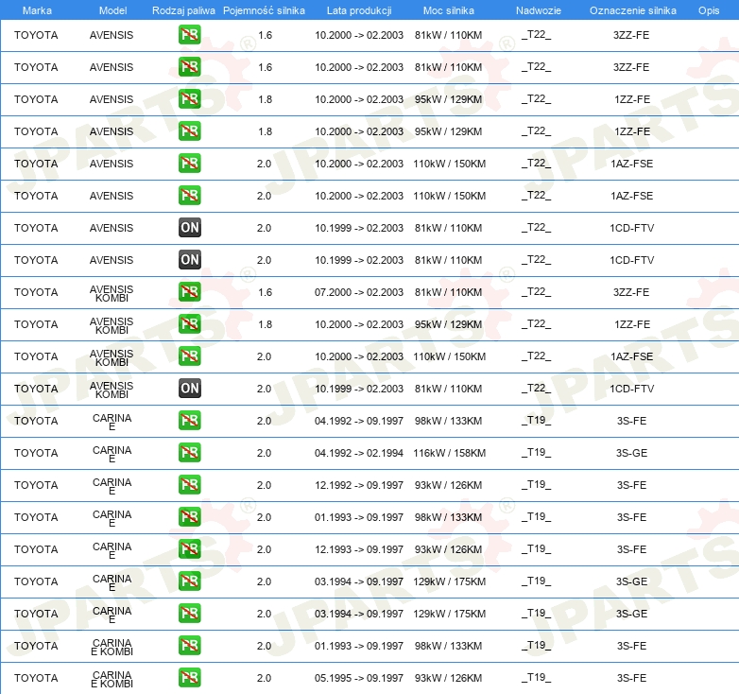Viewport: 739px width, 694px height.
Task: Click 95kW / 129KM in Avensis Kombi row
Action: click(448, 324)
